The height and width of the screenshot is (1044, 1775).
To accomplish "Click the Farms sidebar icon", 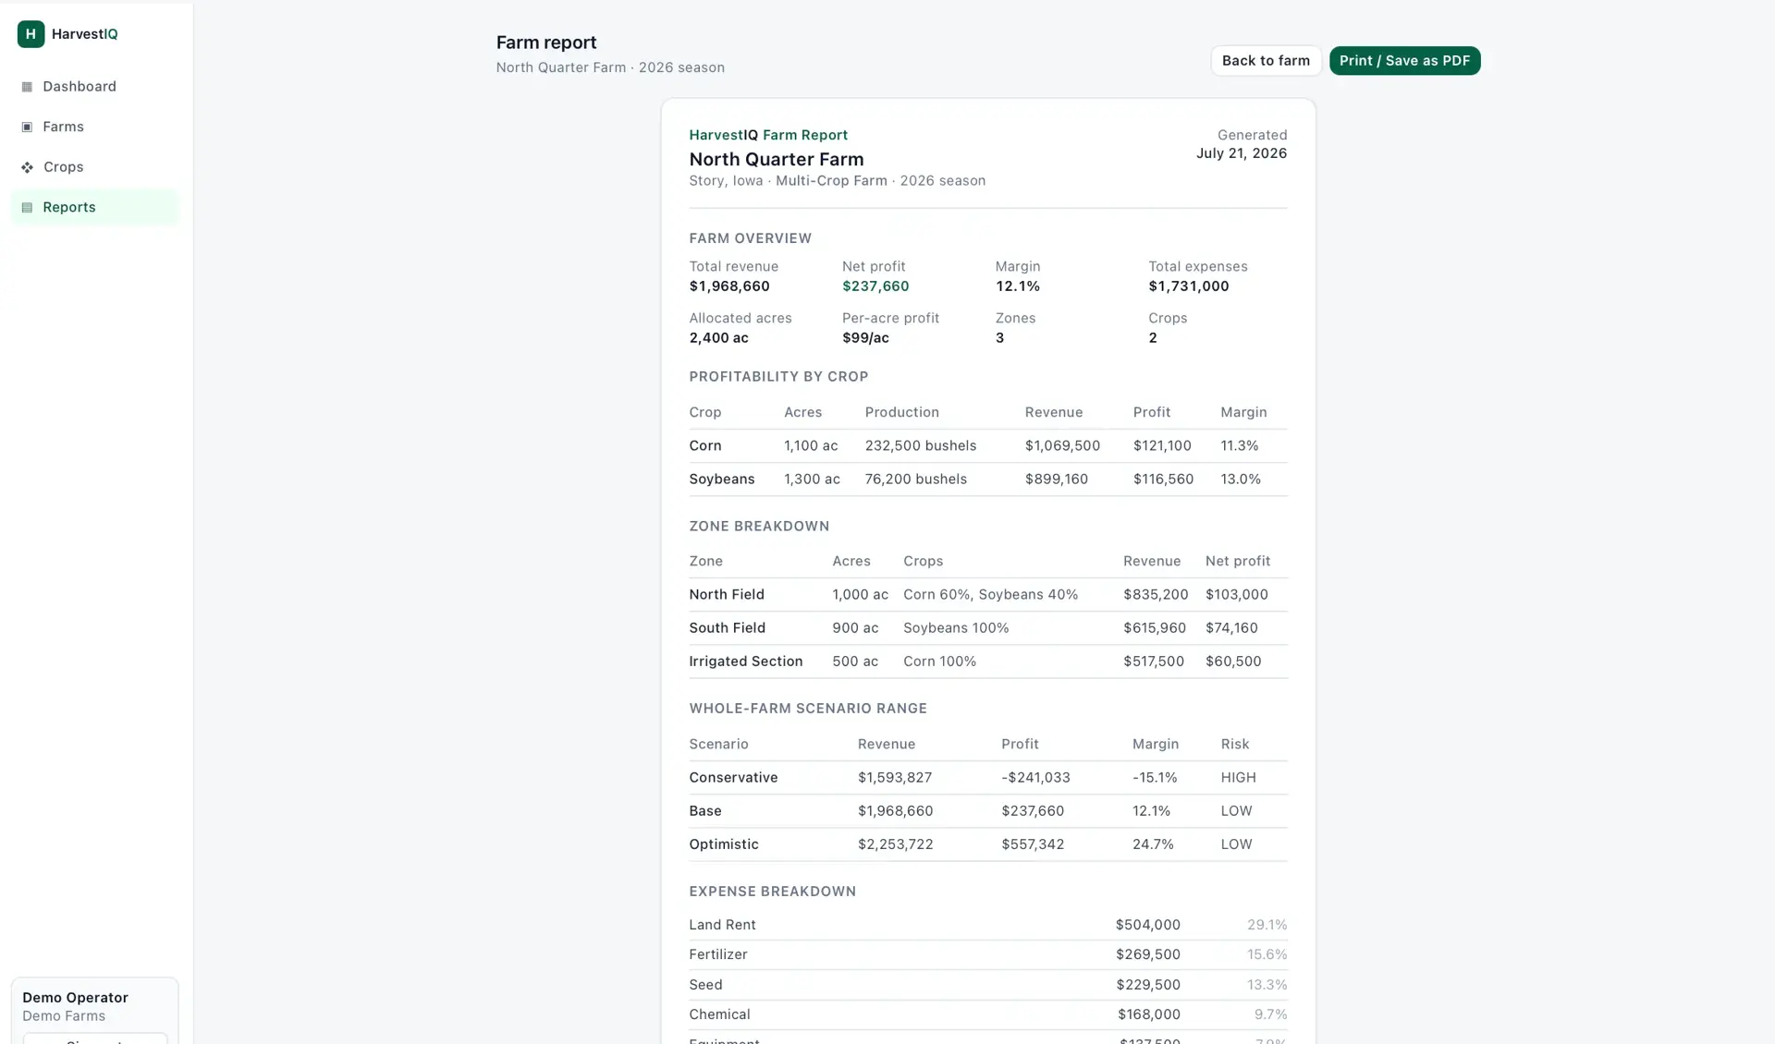I will [x=27, y=127].
